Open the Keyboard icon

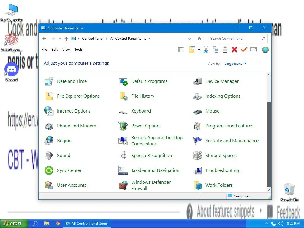pos(123,112)
